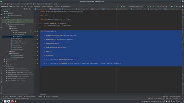Click gutter icon beside showBoxSelectionScreen
This screenshot has height=103, width=184.
(x=37, y=35)
